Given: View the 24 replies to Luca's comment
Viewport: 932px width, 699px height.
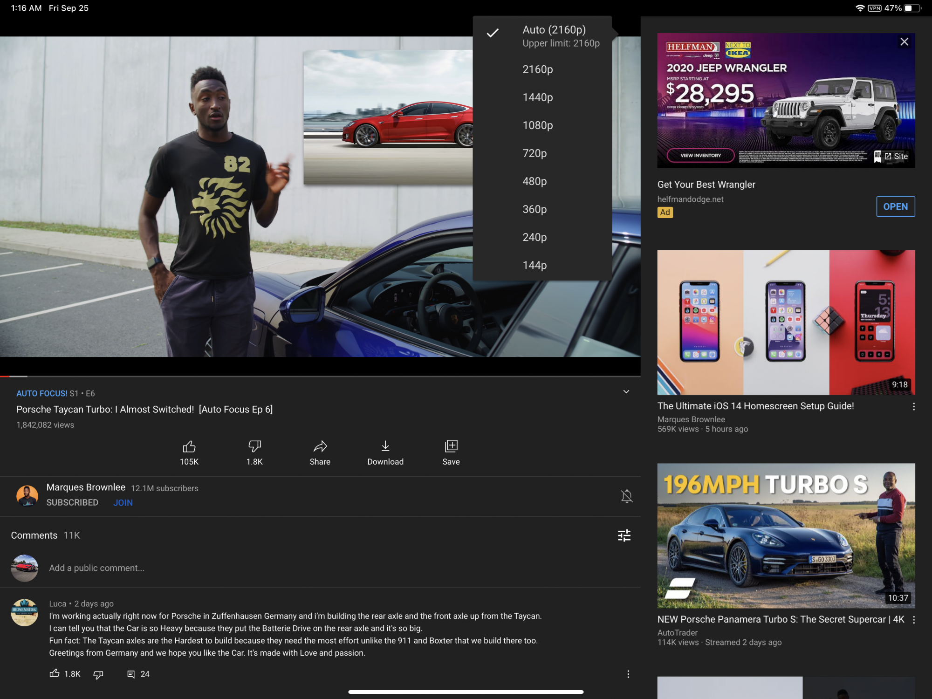Looking at the screenshot, I should click(138, 674).
